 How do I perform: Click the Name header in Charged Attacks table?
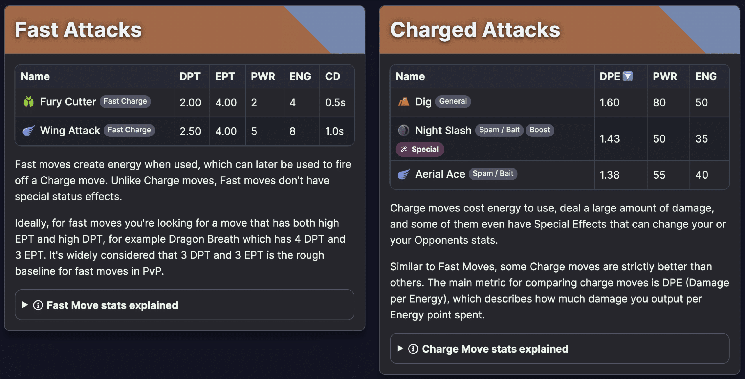[410, 76]
